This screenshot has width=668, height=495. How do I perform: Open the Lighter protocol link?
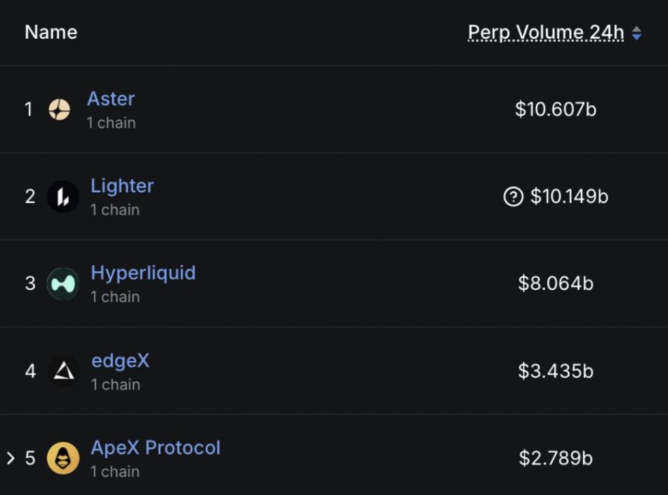(122, 186)
